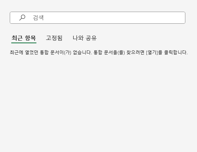The height and width of the screenshot is (152, 197).
Task: Click the blank area below the notice
Action: coord(98,101)
